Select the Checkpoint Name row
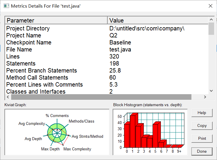 (106, 42)
